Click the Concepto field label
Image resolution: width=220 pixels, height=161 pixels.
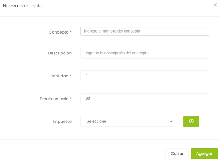tap(58, 32)
